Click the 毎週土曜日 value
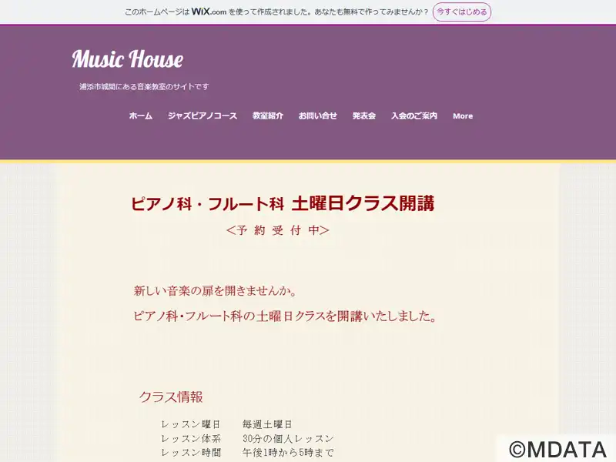The width and height of the screenshot is (616, 462). (267, 424)
